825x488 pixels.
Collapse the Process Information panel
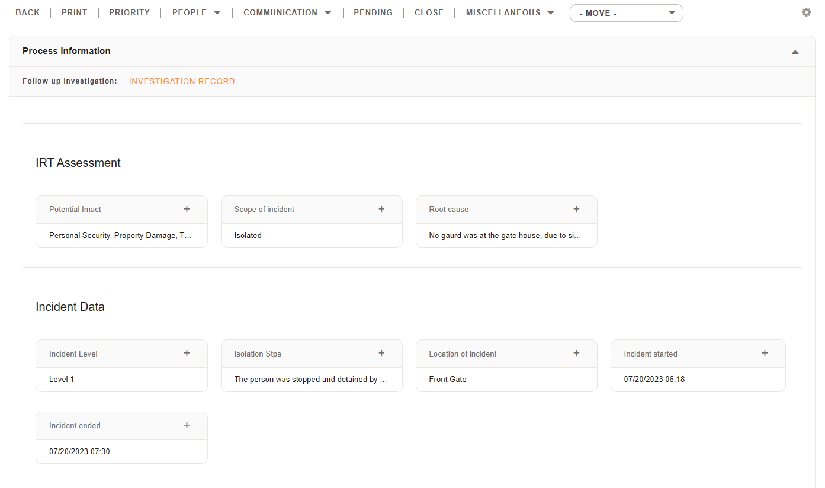[x=795, y=52]
